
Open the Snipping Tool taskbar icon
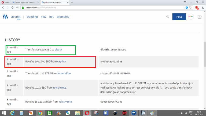(96, 113)
